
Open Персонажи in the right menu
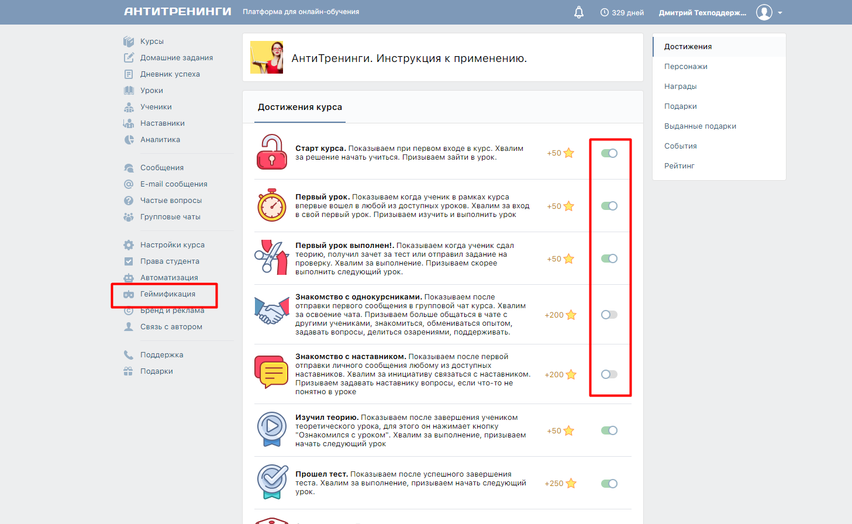[x=686, y=67]
